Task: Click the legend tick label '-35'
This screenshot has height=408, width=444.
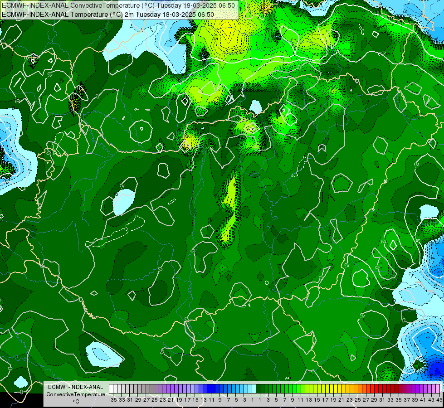Action: [112, 400]
